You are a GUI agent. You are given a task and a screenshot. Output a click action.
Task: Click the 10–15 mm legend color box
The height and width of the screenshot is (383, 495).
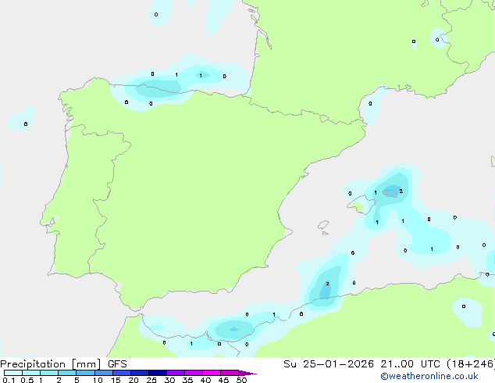tap(104, 373)
